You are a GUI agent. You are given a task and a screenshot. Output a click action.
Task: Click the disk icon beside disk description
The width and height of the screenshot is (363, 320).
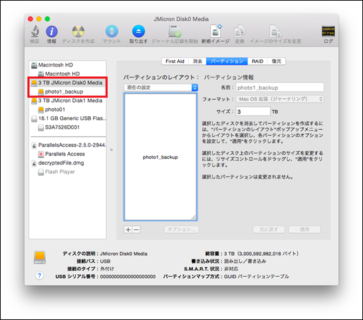pyautogui.click(x=40, y=258)
